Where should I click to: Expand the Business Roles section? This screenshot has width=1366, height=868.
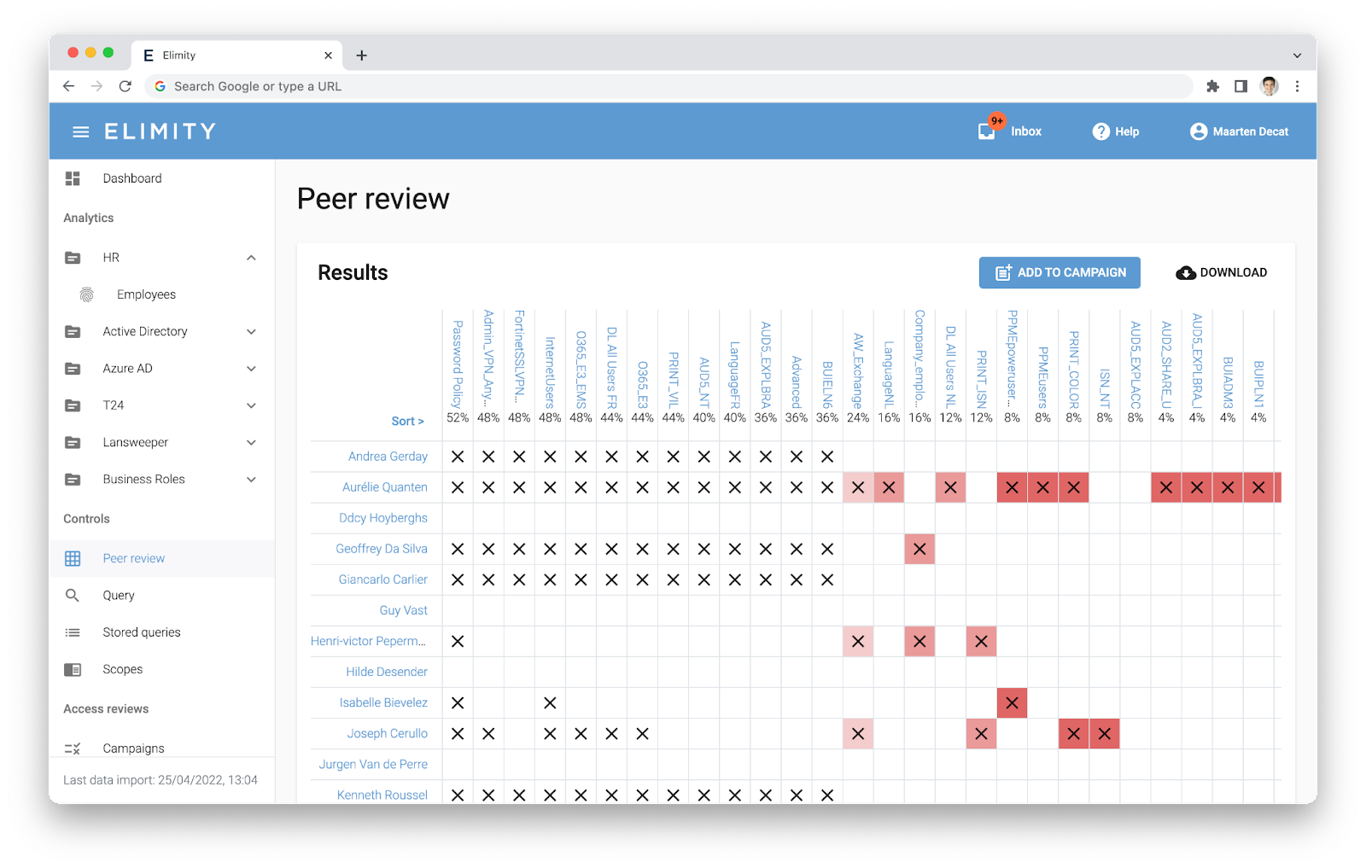[x=250, y=479]
